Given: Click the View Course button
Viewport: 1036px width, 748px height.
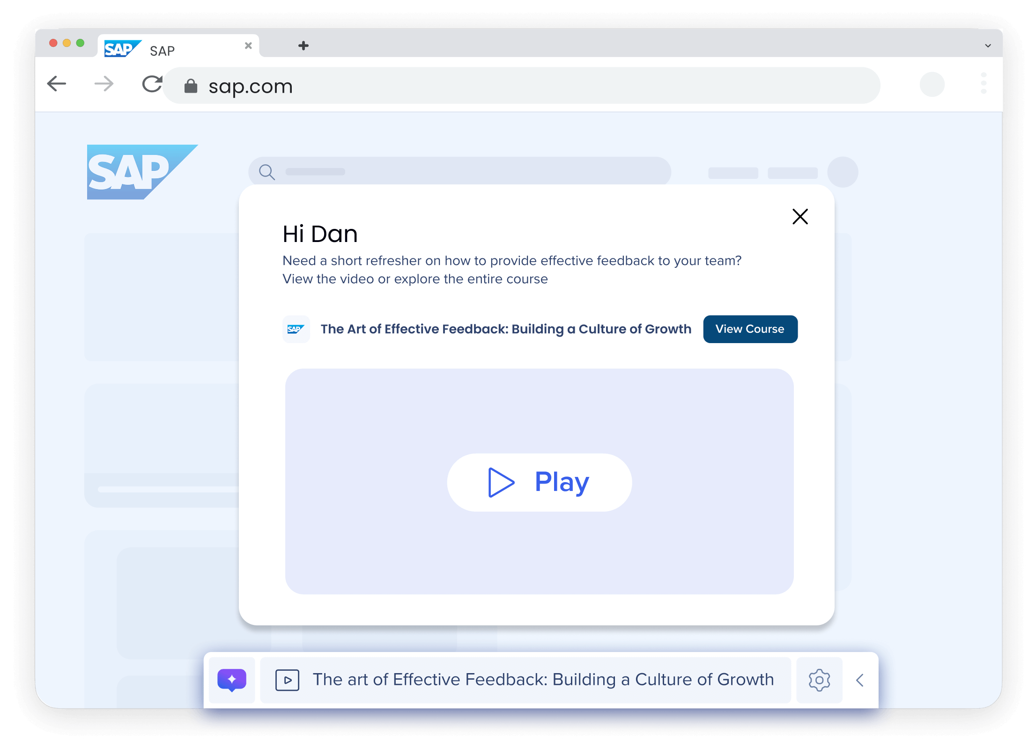Looking at the screenshot, I should (750, 329).
